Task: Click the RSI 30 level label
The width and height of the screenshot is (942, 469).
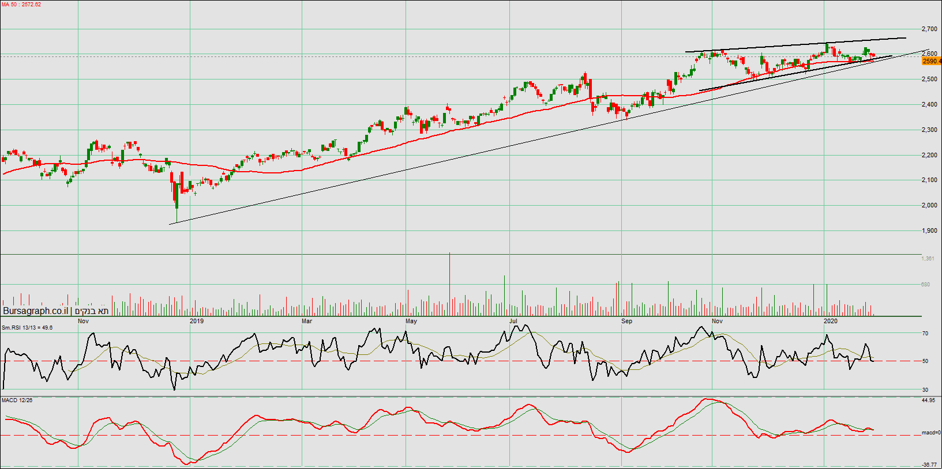Action: click(925, 390)
